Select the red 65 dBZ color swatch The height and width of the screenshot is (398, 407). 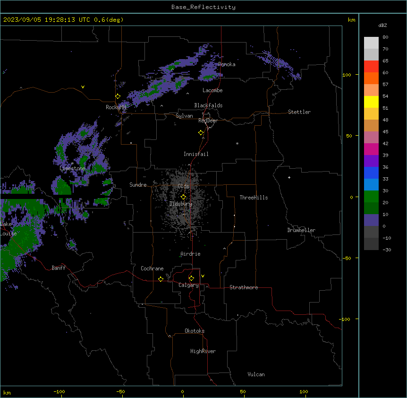point(371,66)
